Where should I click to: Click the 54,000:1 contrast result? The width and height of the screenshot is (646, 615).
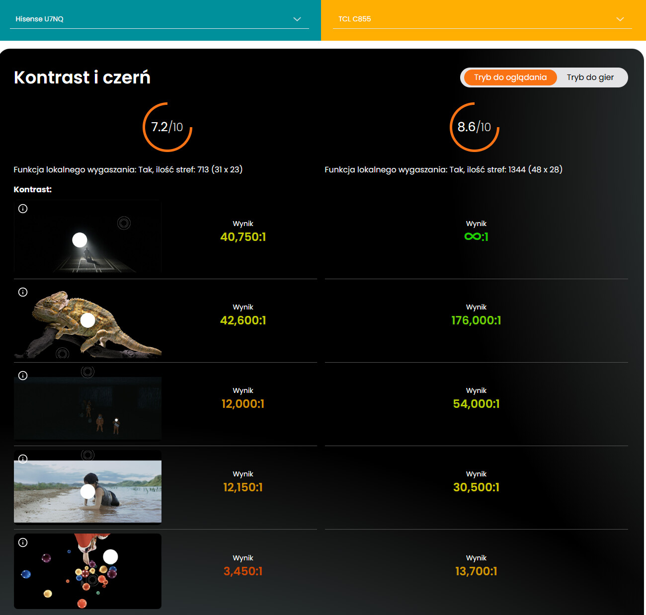(x=477, y=404)
